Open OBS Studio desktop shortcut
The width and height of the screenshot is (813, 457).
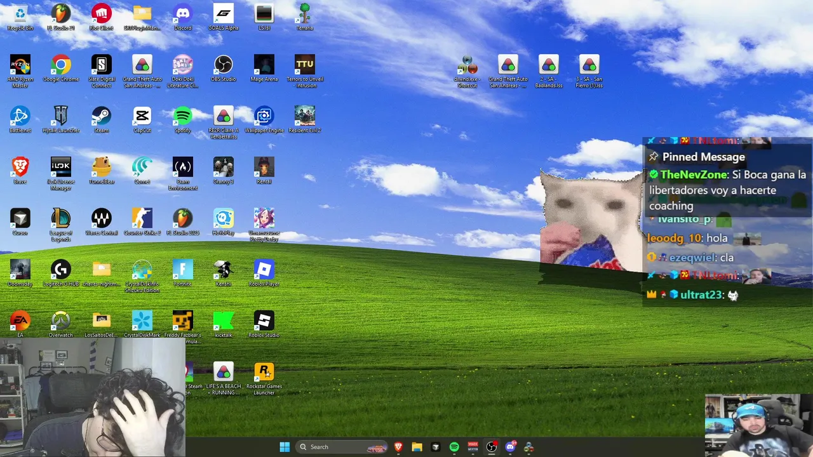click(224, 69)
